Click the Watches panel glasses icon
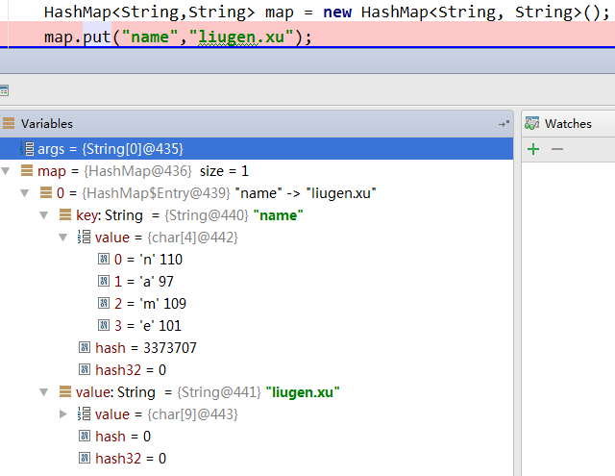Screen dimensions: 615x476 coord(531,124)
